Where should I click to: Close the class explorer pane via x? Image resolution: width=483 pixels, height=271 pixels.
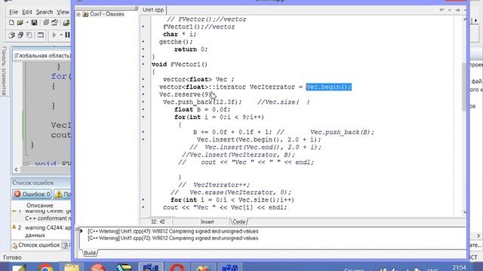(x=136, y=8)
